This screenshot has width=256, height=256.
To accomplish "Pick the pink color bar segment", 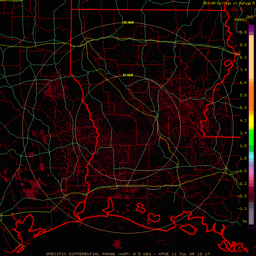I will click(251, 172).
